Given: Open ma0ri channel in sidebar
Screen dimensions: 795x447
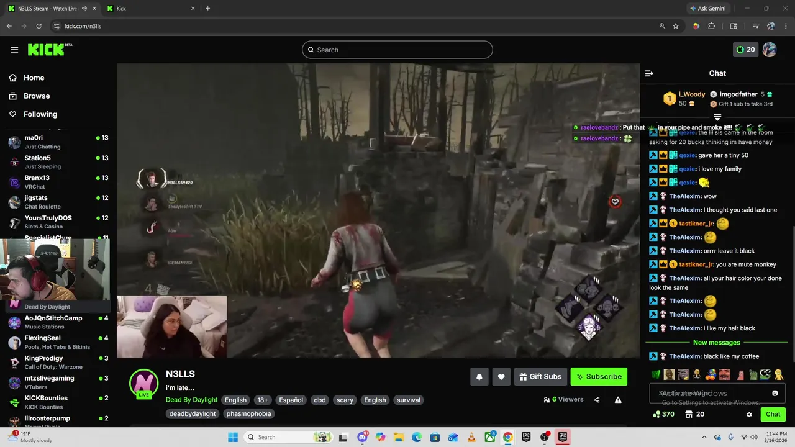Looking at the screenshot, I should 58,142.
